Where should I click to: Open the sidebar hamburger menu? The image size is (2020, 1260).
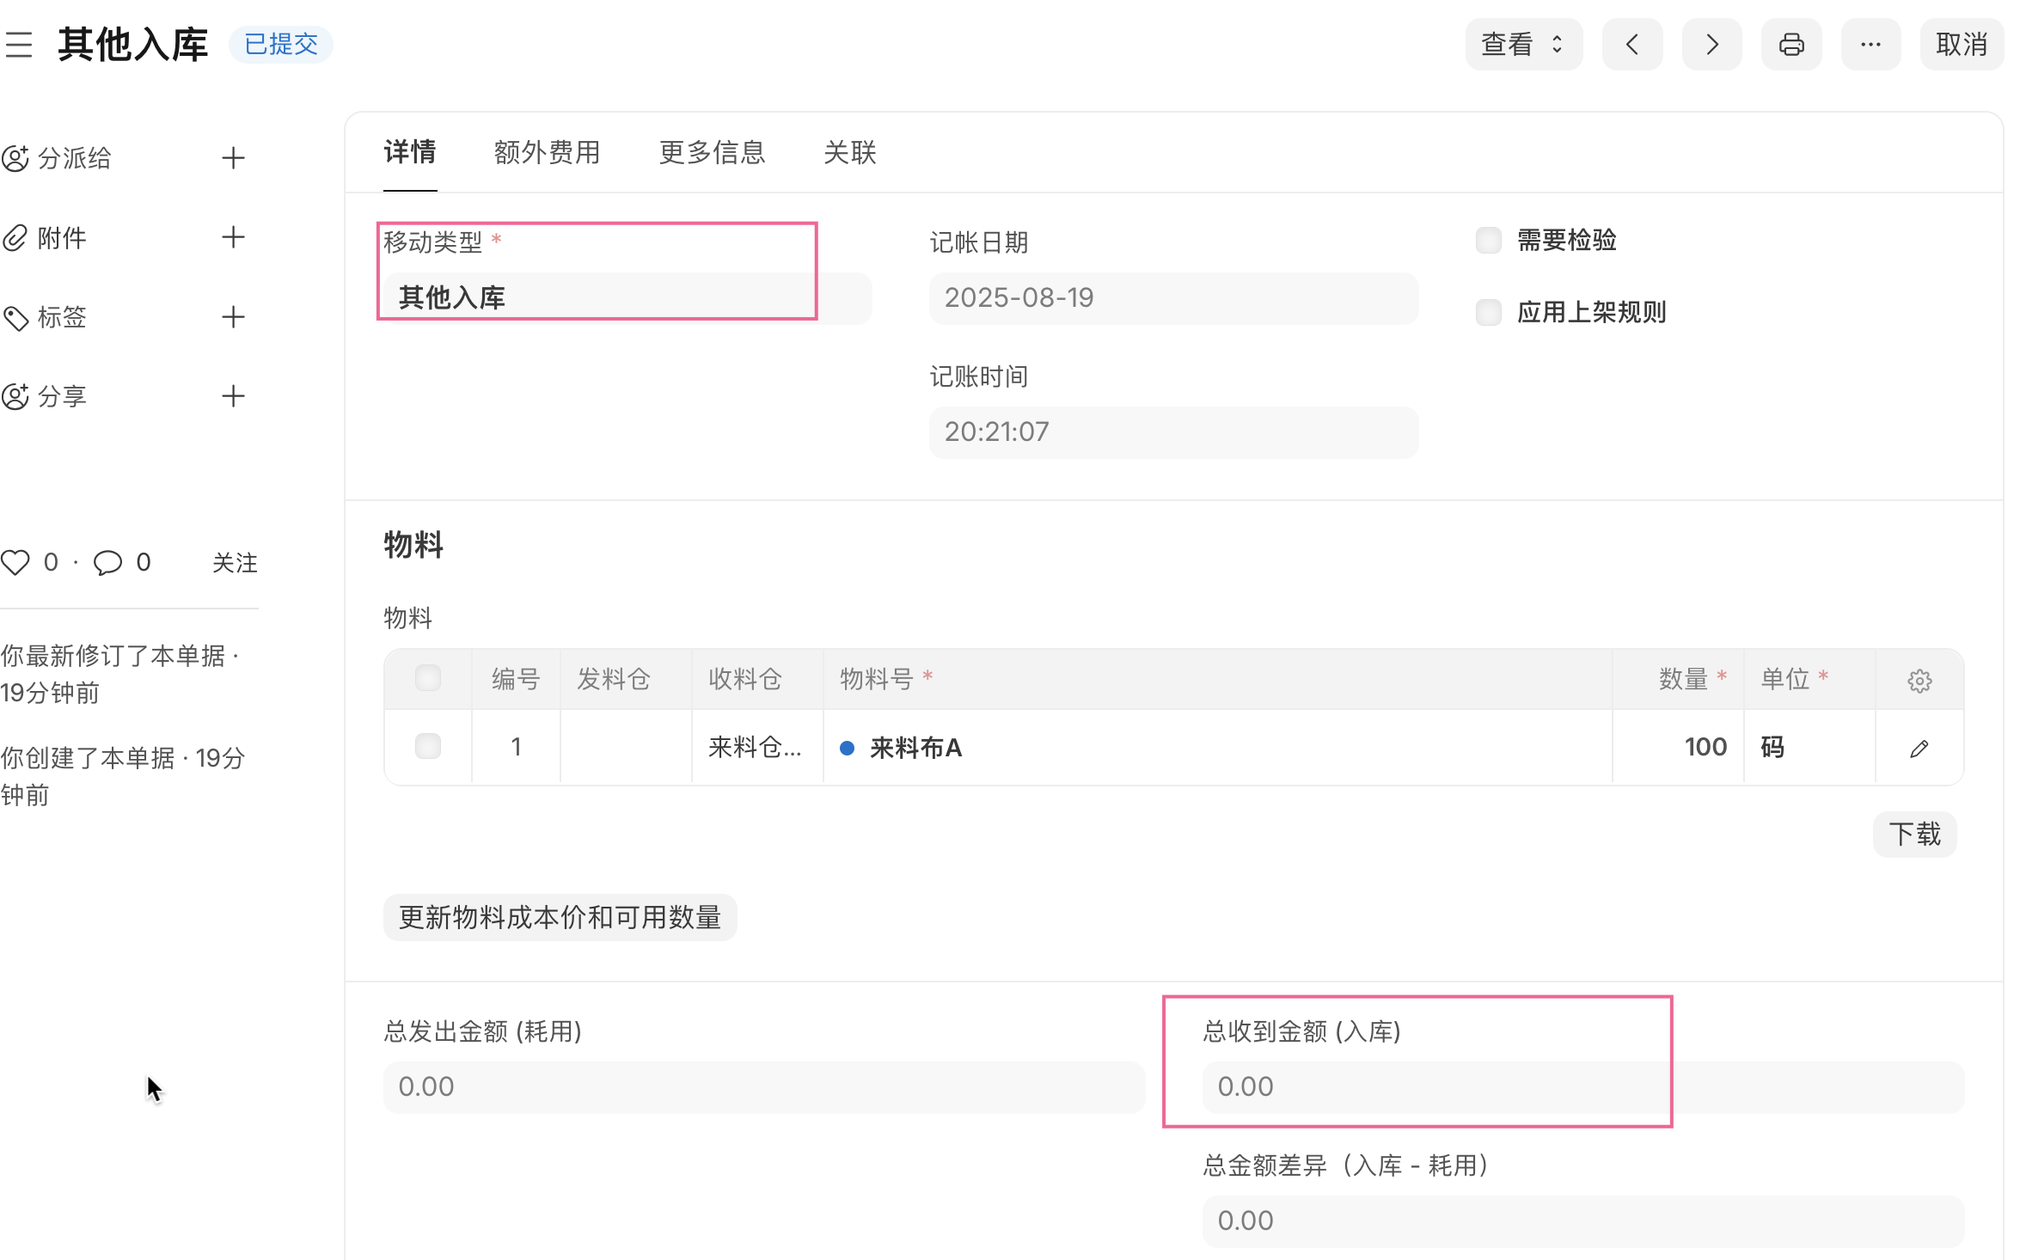tap(18, 45)
